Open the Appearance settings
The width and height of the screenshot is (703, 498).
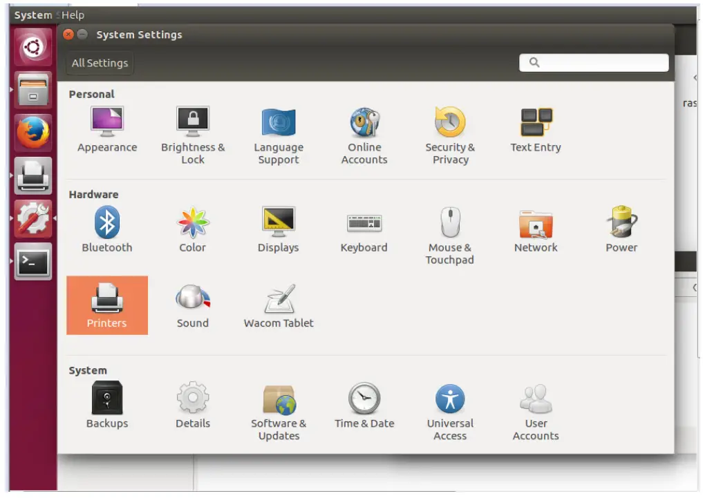pyautogui.click(x=106, y=129)
